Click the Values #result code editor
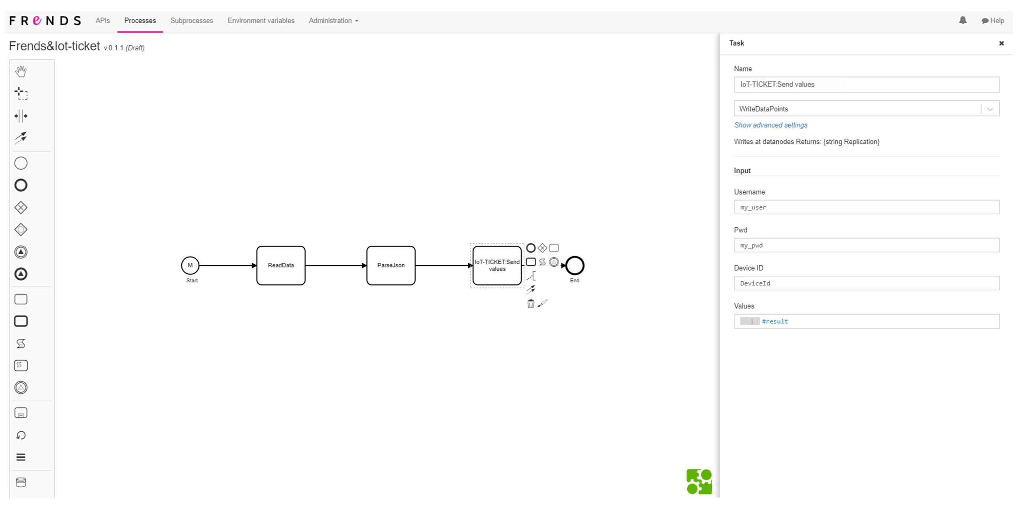Viewport: 1026px width, 512px height. (x=866, y=321)
